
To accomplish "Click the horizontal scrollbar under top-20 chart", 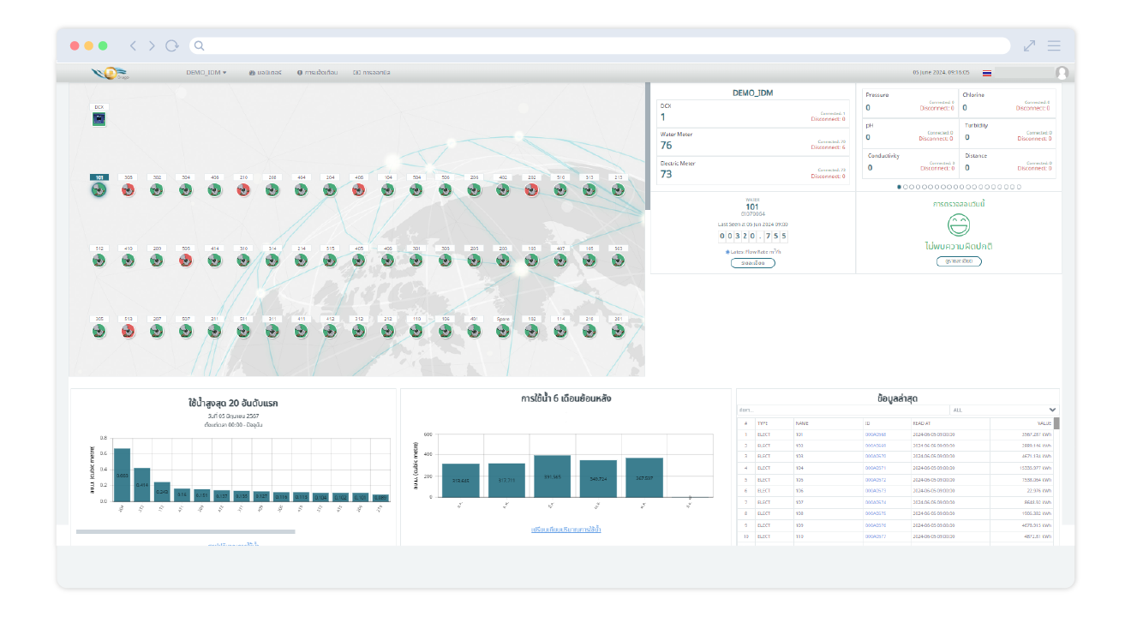I will tap(185, 532).
